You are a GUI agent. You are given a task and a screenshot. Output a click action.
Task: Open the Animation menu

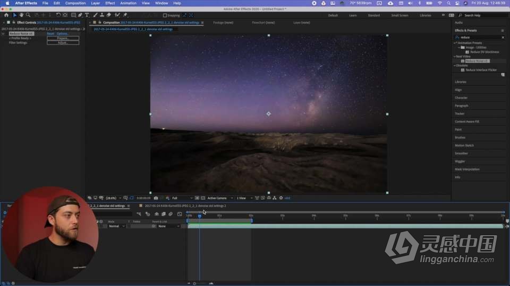(128, 3)
